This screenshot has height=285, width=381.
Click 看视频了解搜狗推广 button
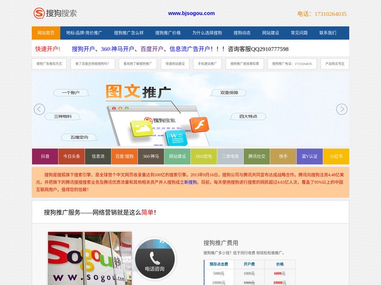[x=138, y=64]
